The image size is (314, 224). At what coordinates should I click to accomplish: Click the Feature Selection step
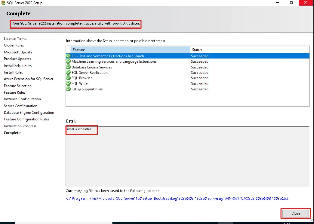18,86
